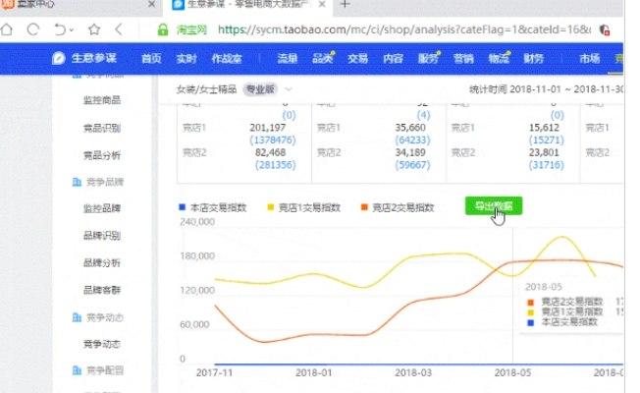Click the orange 竞店2 legend color square

[x=363, y=207]
